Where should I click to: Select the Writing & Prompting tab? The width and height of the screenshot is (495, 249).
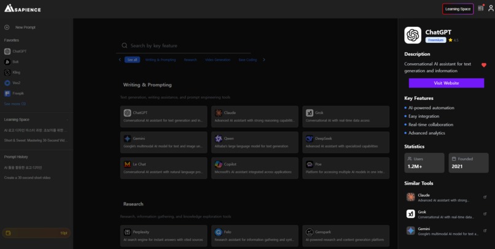pyautogui.click(x=160, y=60)
